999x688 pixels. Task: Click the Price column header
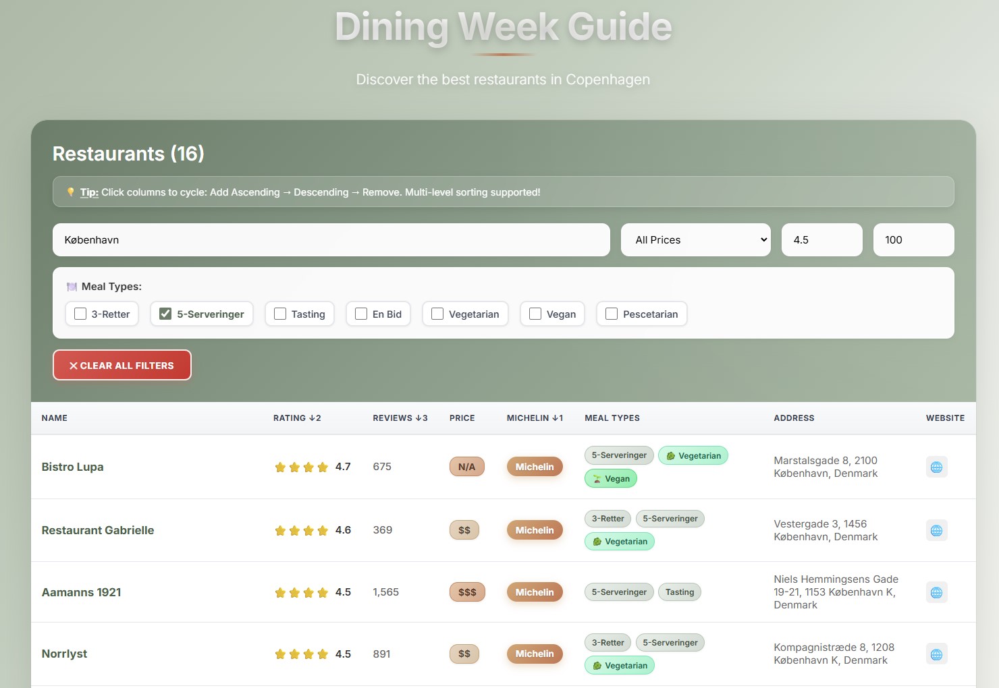point(462,418)
